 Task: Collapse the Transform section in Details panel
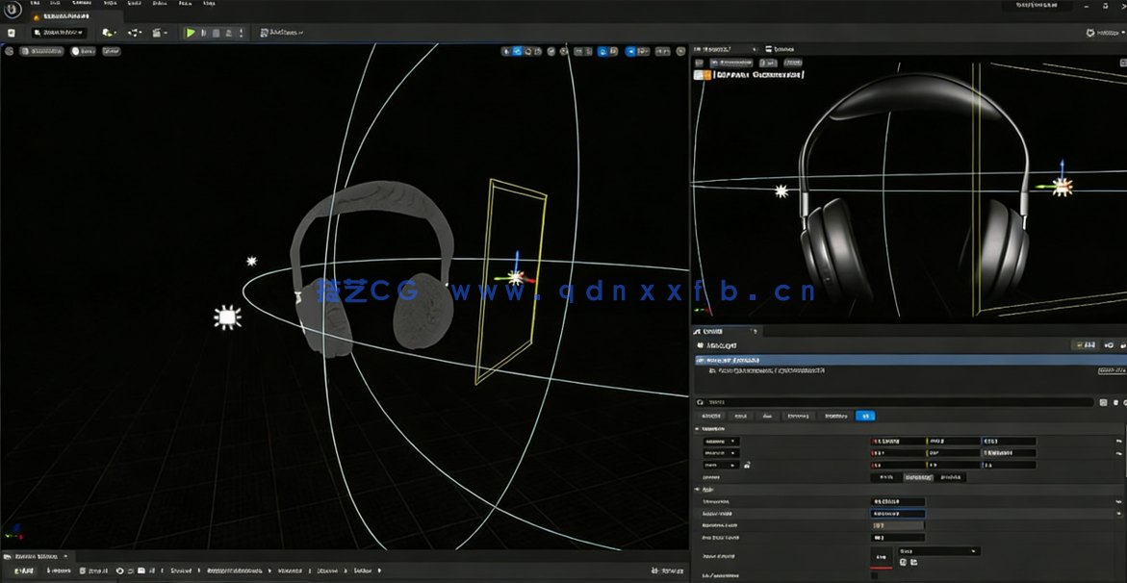tap(698, 428)
